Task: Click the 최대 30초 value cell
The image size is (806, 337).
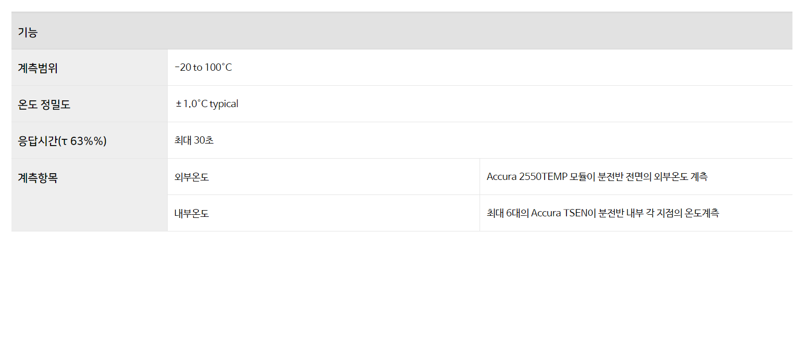Action: (x=480, y=140)
